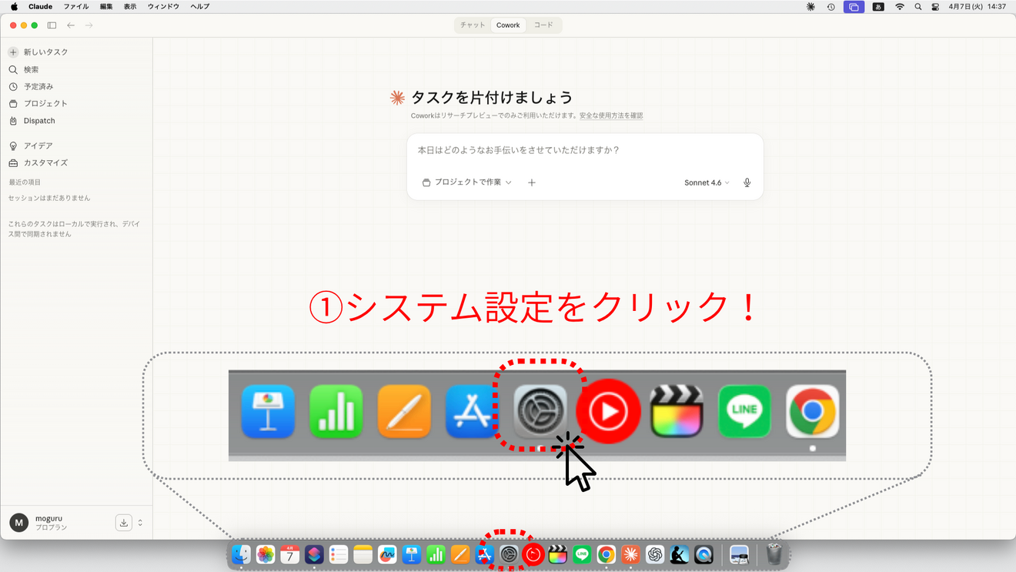Viewport: 1016px width, 572px height.
Task: Open Google Chrome from the Dock
Action: pyautogui.click(x=607, y=554)
